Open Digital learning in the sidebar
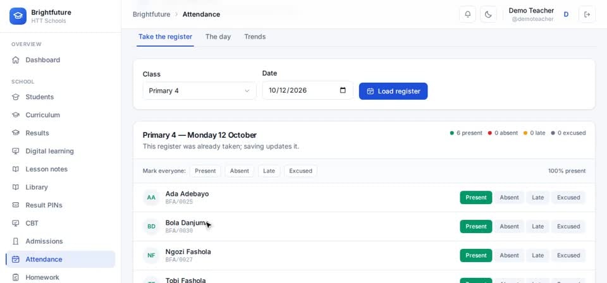 (61, 151)
